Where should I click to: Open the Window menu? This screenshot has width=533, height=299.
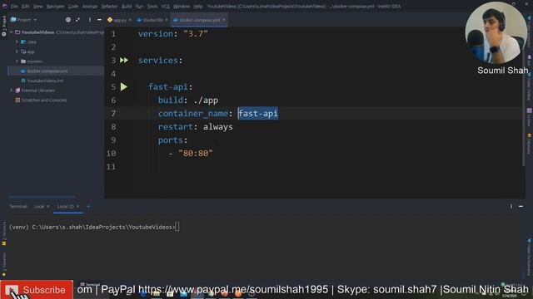click(182, 6)
